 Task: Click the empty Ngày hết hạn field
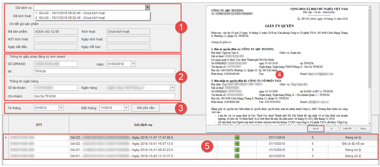[x=128, y=47]
